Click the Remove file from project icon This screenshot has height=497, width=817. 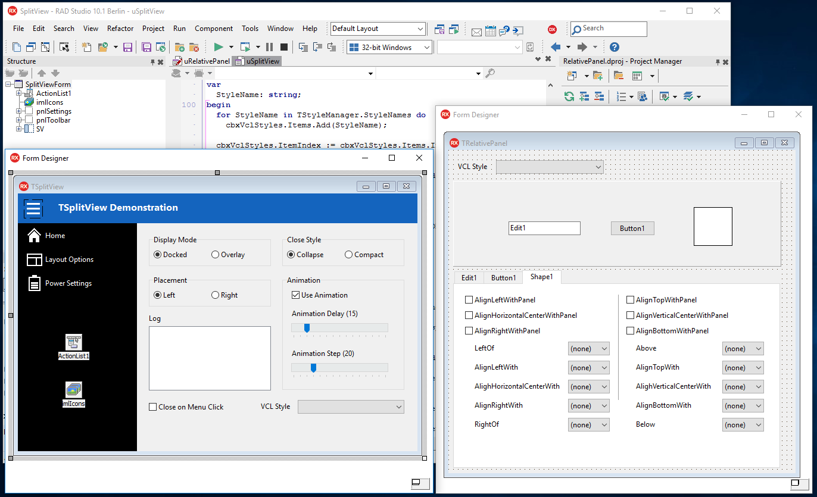(194, 47)
